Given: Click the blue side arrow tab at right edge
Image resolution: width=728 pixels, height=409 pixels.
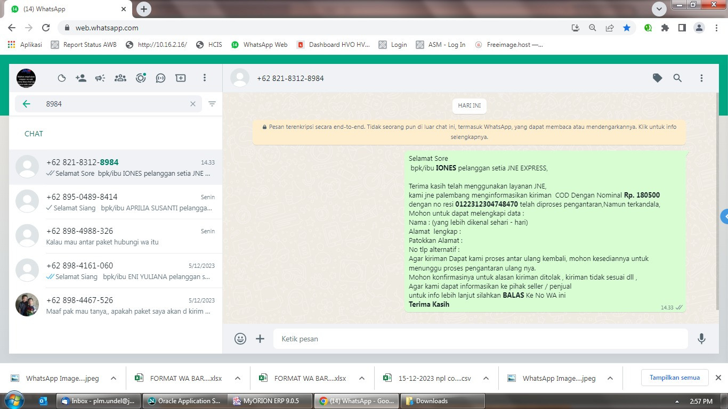Looking at the screenshot, I should point(724,217).
